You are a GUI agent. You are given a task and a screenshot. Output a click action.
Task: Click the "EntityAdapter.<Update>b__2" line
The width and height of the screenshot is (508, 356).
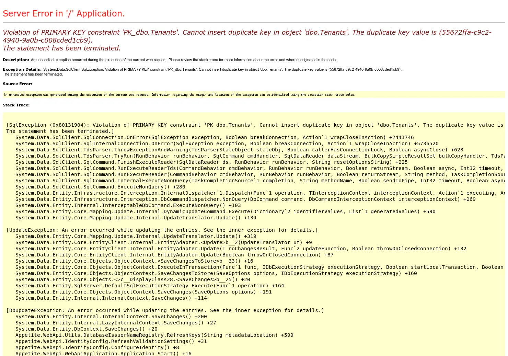164,242
